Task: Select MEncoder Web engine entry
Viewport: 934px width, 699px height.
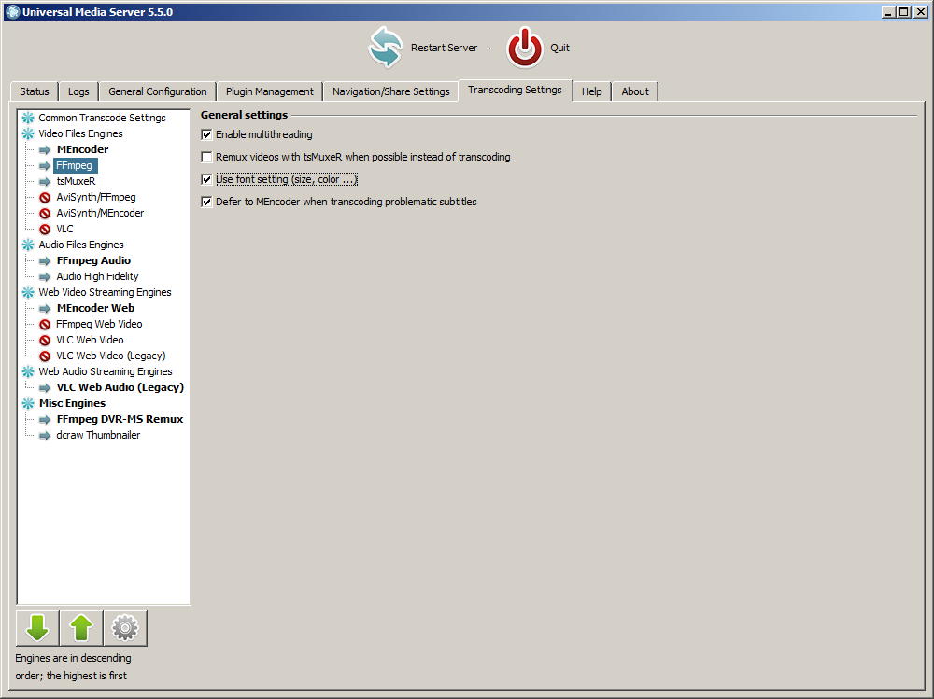Action: [x=96, y=308]
